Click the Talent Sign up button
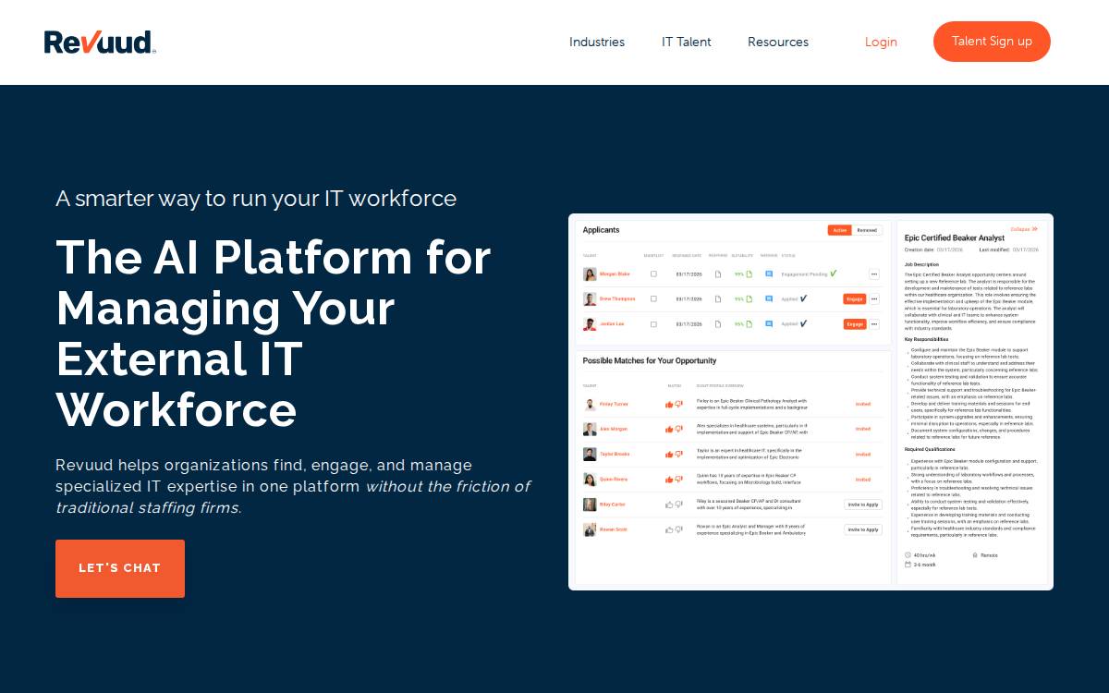 pyautogui.click(x=992, y=42)
